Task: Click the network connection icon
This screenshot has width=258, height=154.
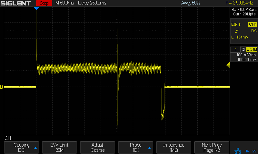Action: 237,150
